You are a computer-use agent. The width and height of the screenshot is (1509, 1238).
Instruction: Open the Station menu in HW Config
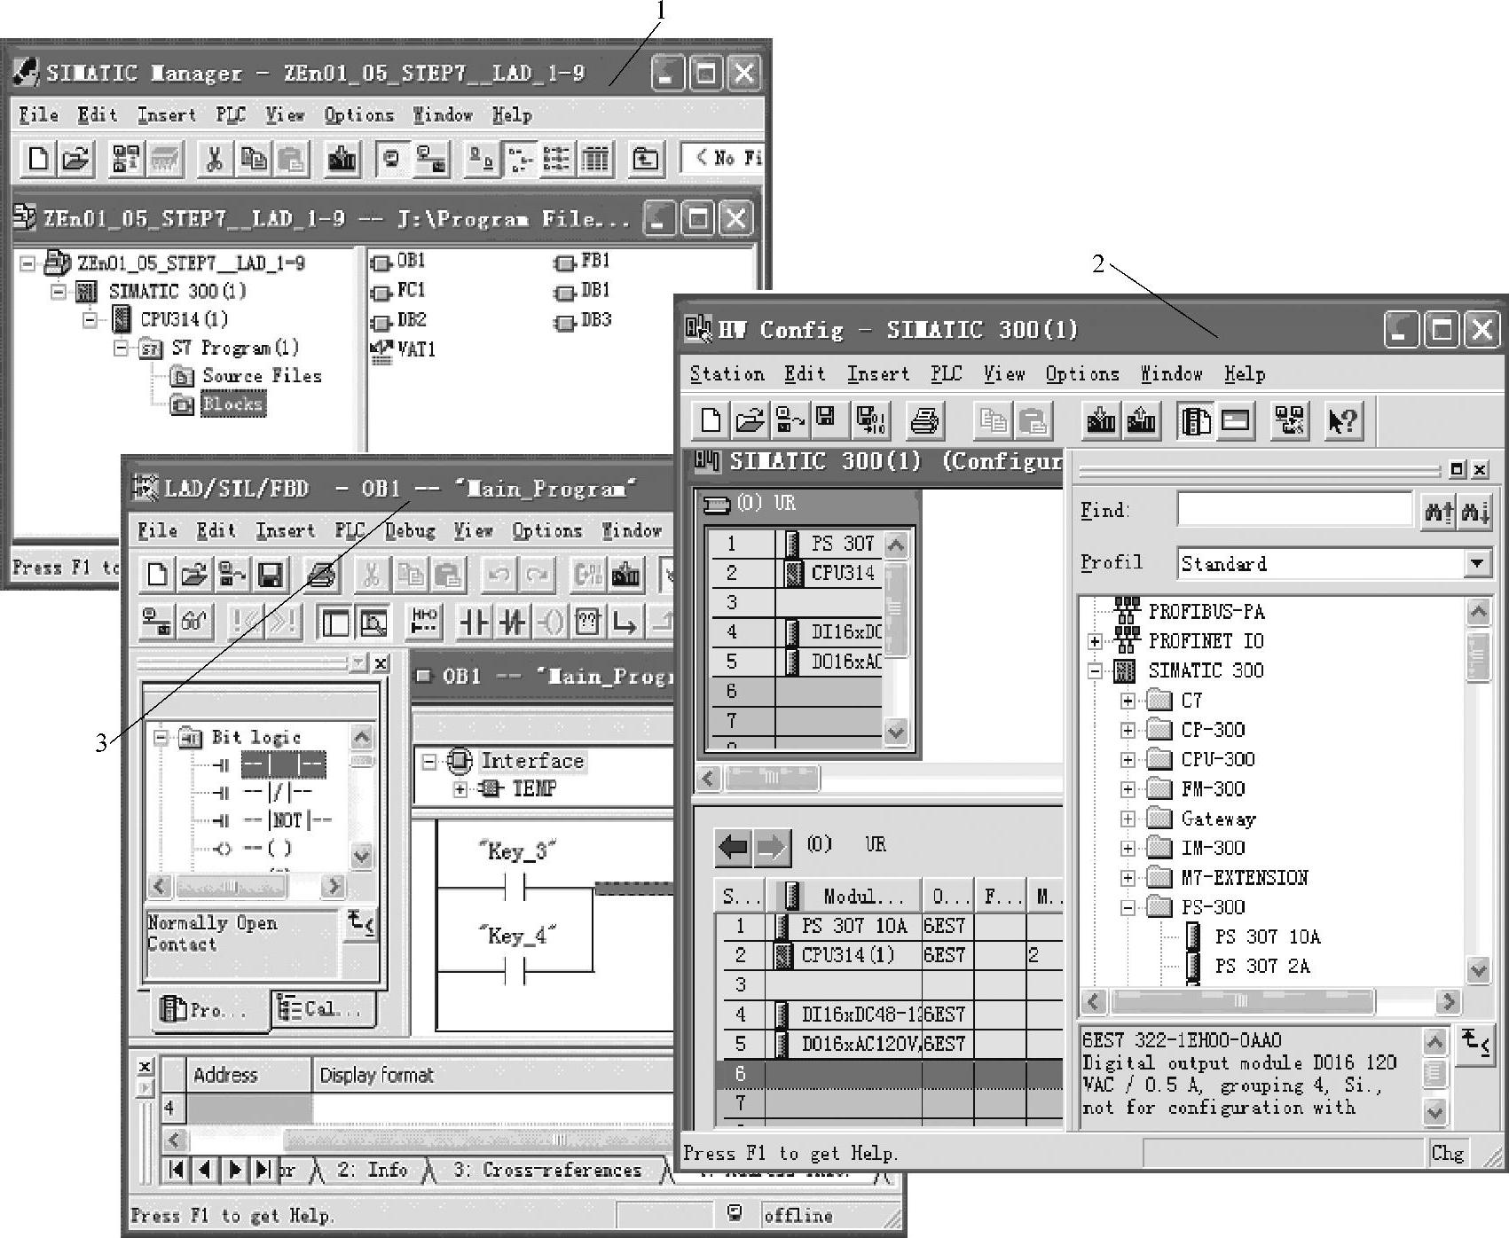coord(727,374)
